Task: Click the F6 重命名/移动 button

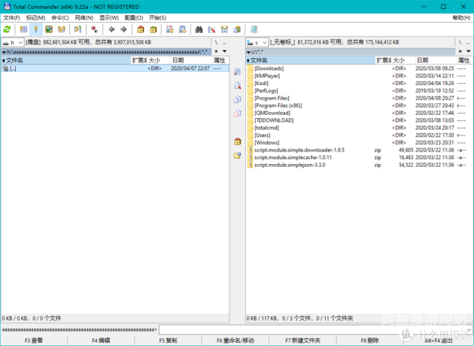Action: click(x=235, y=340)
